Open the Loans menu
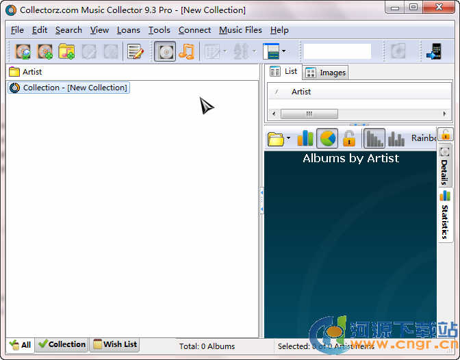 pyautogui.click(x=129, y=30)
